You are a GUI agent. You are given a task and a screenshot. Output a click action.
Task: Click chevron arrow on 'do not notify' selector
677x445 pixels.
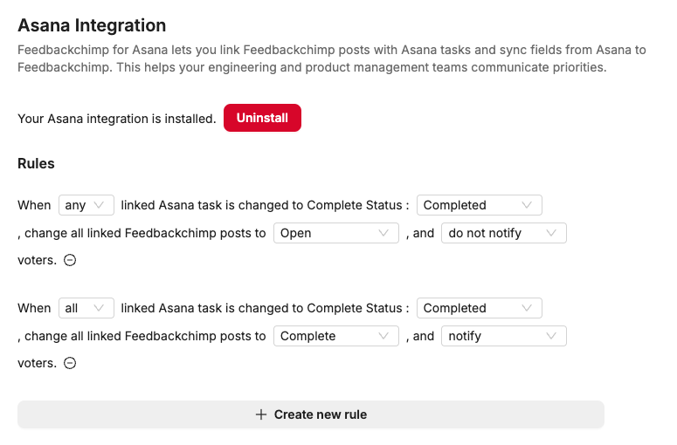[x=551, y=233]
